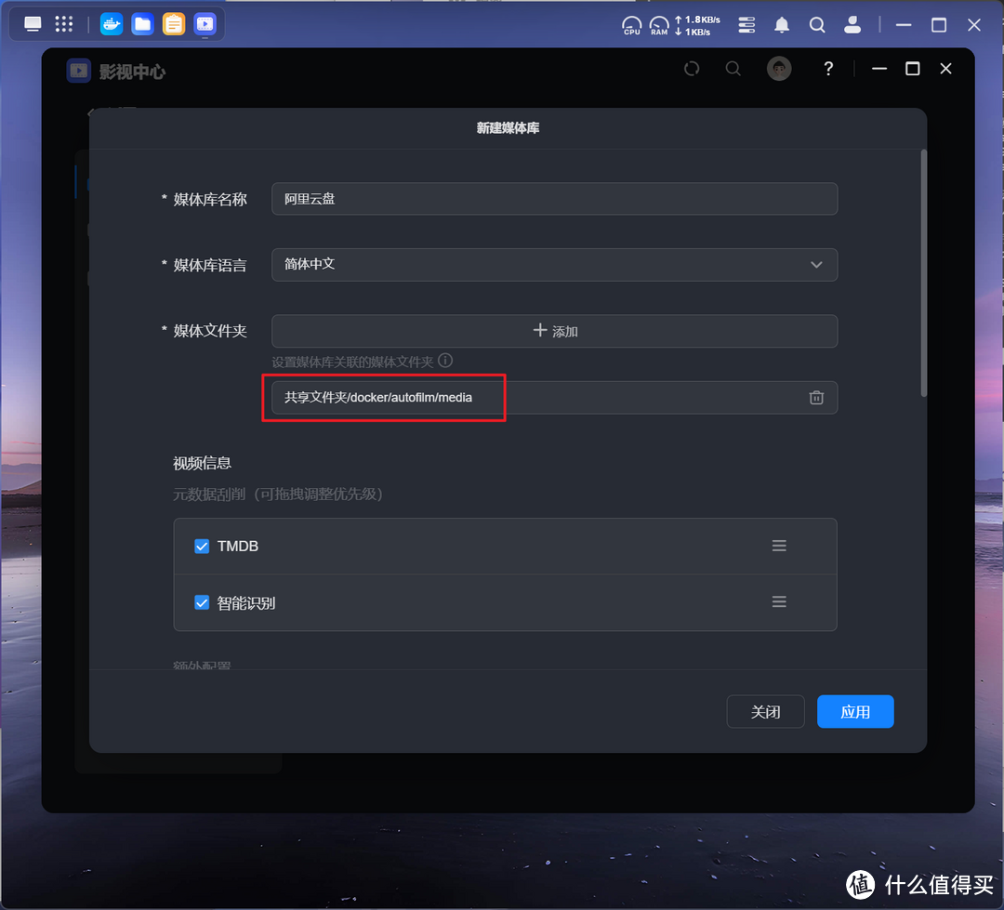Image resolution: width=1004 pixels, height=910 pixels.
Task: Click the info icon beside folder hint
Action: 445,361
